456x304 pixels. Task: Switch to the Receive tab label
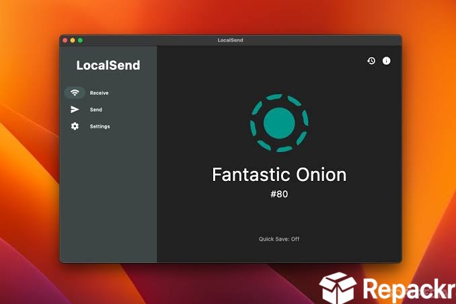(99, 93)
